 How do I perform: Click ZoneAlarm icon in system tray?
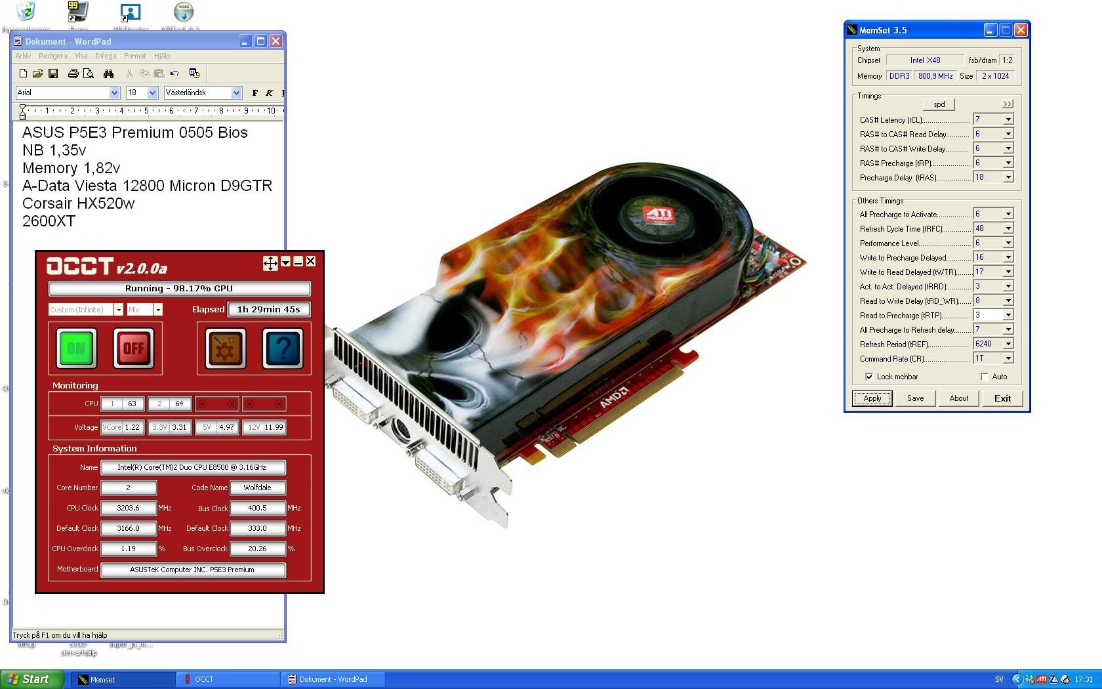[1053, 679]
